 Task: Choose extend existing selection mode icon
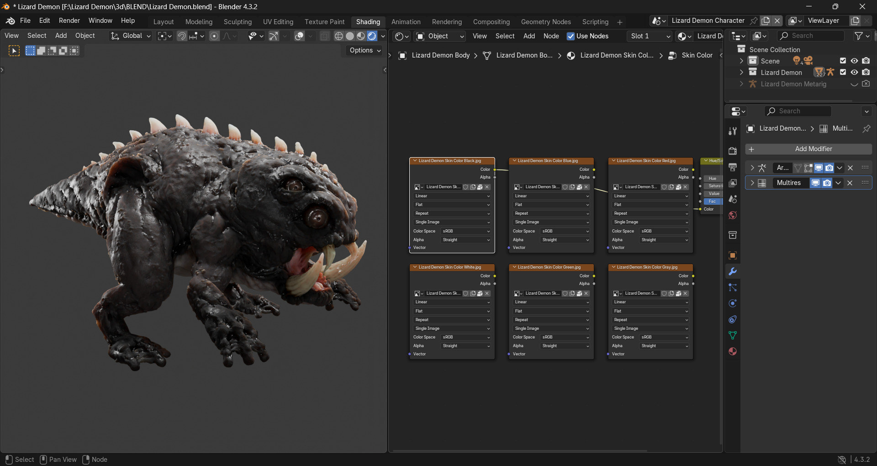(x=41, y=51)
